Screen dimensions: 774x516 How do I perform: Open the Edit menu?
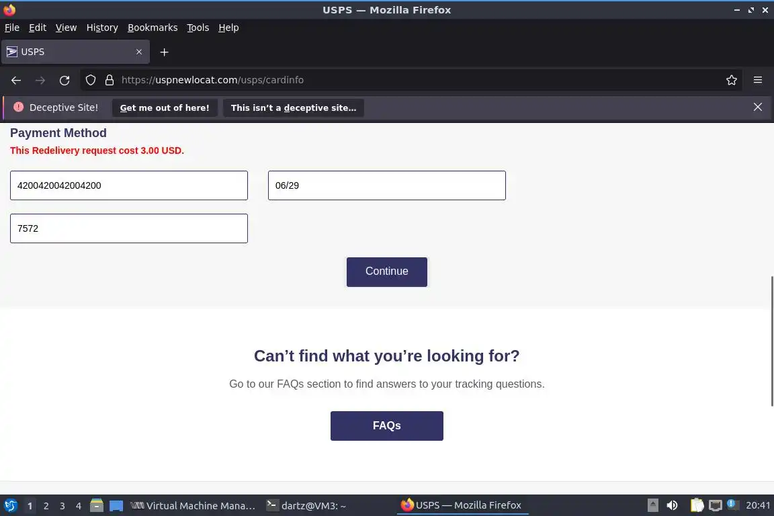tap(38, 28)
